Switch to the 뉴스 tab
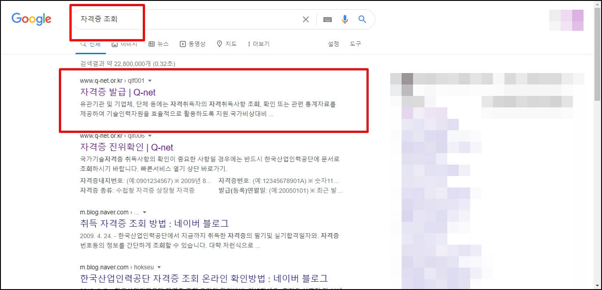602x290 pixels. tap(159, 44)
